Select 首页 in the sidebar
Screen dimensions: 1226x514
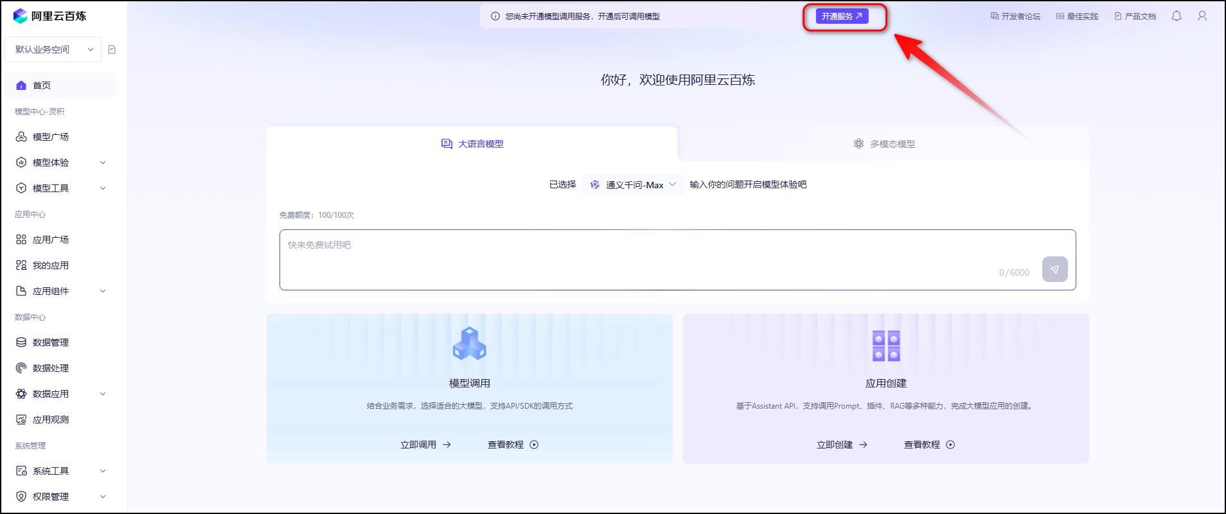(61, 85)
